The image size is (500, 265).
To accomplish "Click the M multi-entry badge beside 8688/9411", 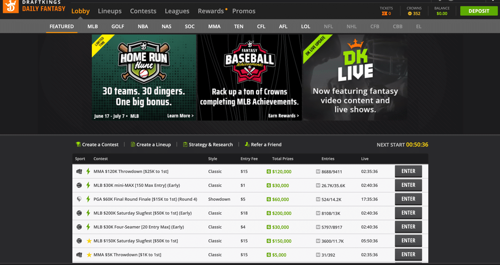I will [318, 172].
